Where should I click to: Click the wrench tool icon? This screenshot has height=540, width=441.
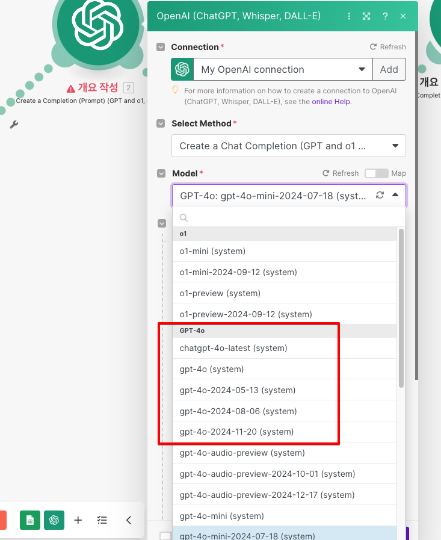pyautogui.click(x=14, y=125)
